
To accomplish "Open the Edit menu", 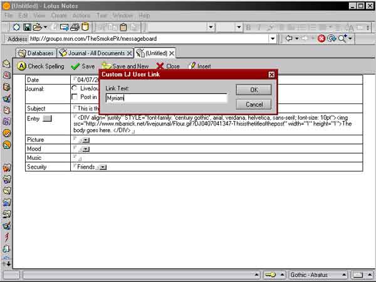I will tap(23, 16).
